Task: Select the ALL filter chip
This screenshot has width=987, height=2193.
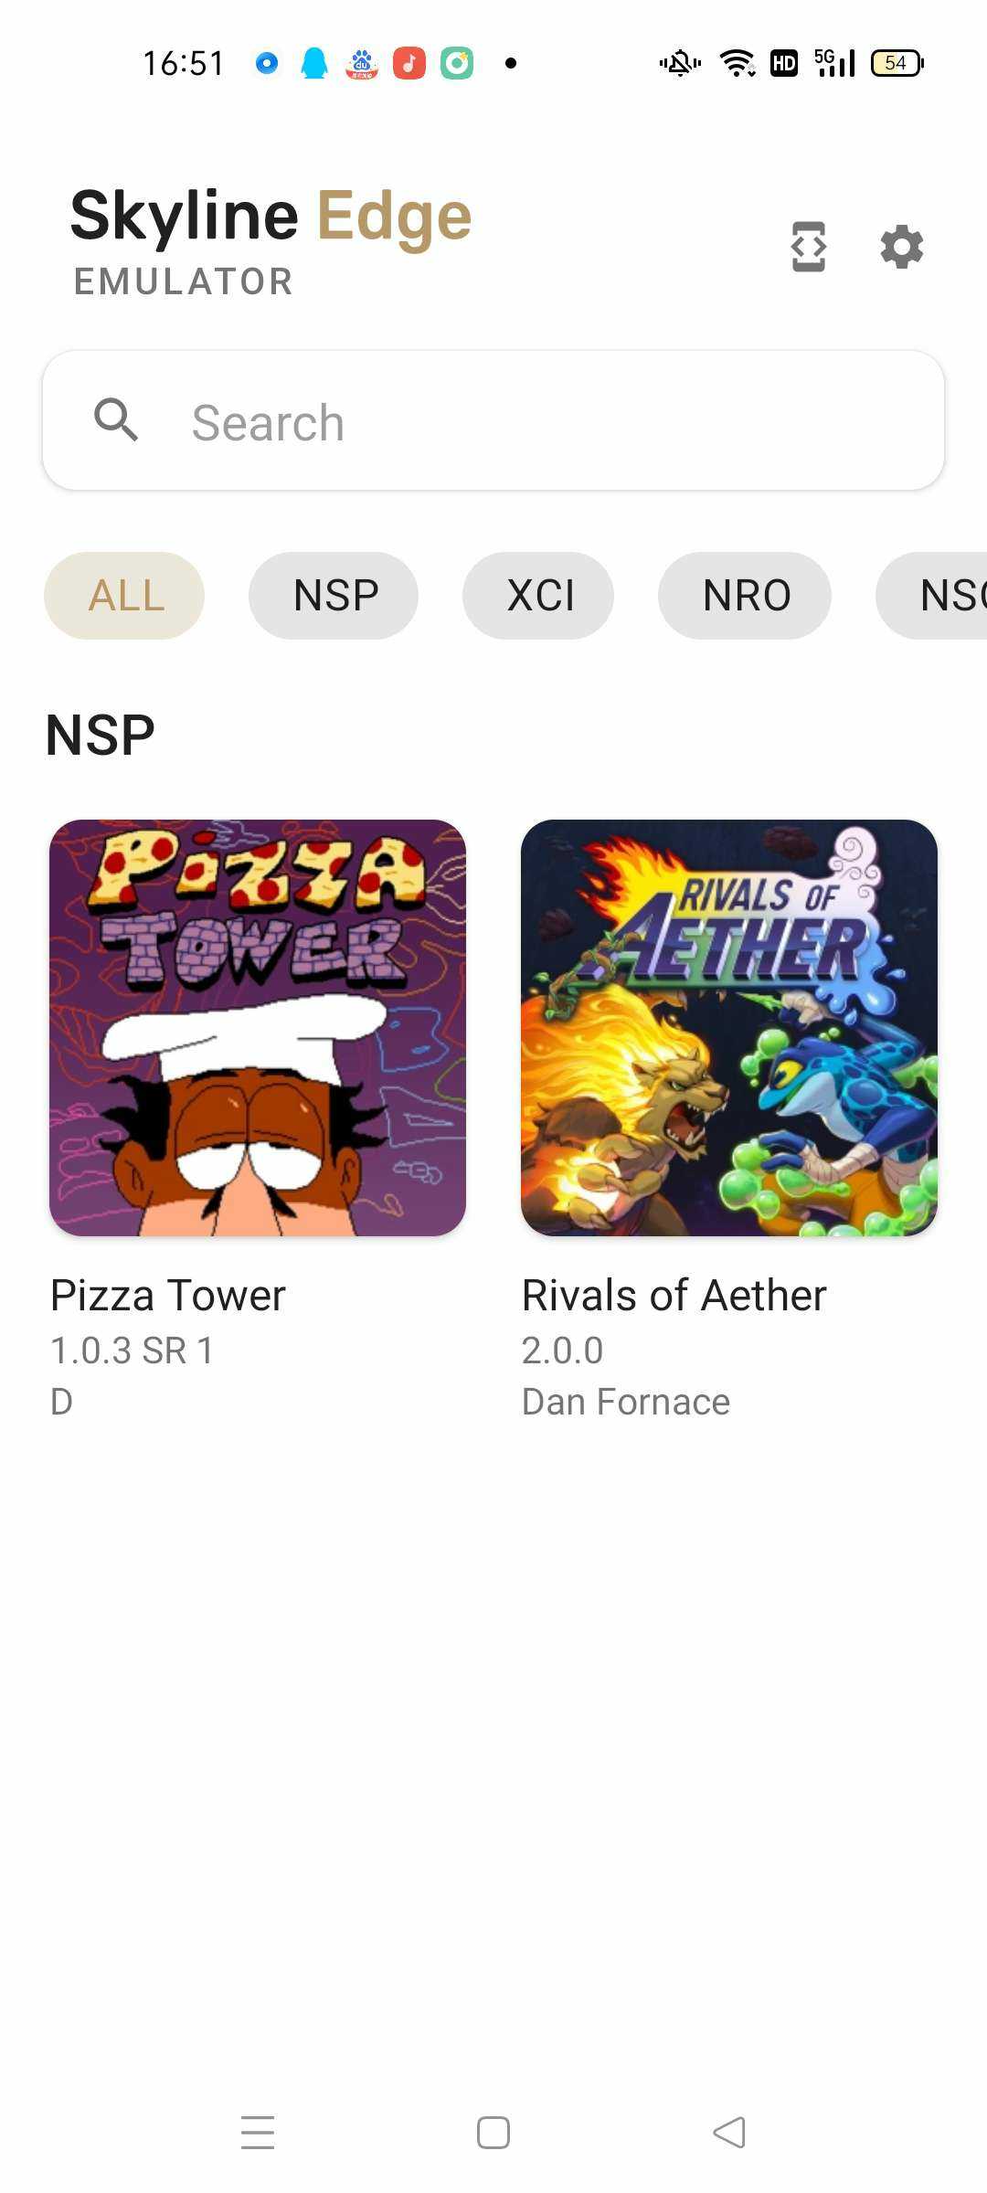Action: pos(124,596)
